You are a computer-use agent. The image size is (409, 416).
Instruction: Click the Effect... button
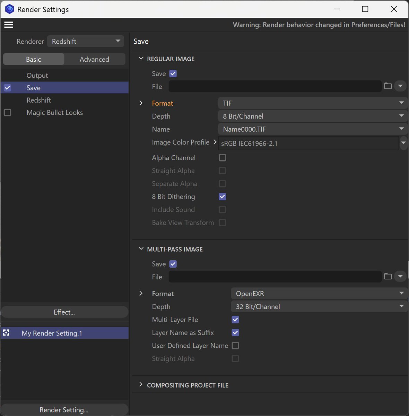(x=64, y=312)
